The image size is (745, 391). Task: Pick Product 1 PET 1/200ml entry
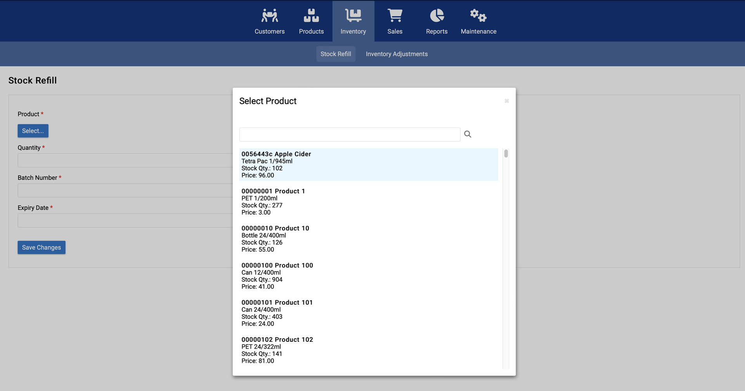pyautogui.click(x=368, y=202)
